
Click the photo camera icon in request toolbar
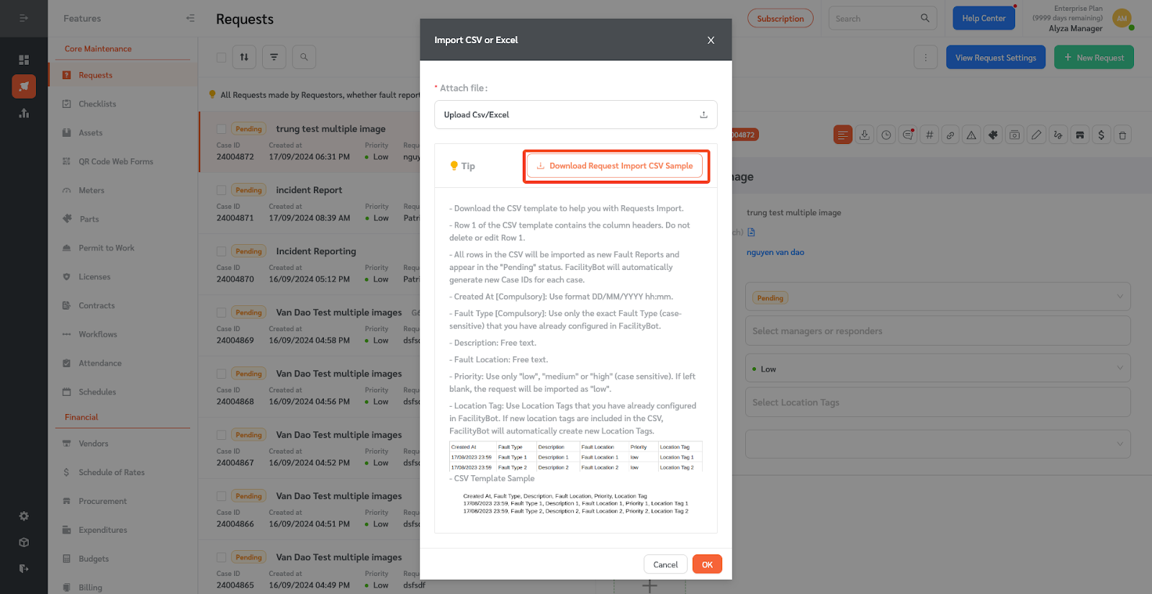point(1014,135)
